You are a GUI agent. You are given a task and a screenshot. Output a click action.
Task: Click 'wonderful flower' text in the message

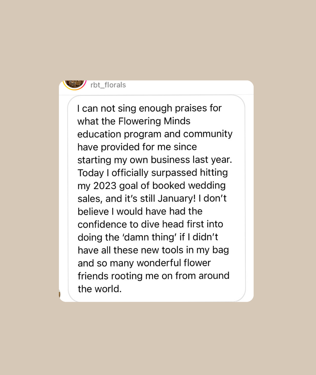click(174, 263)
